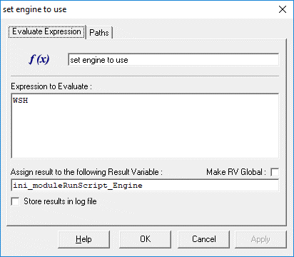Dismiss changes with the Cancel button

pos(204,239)
